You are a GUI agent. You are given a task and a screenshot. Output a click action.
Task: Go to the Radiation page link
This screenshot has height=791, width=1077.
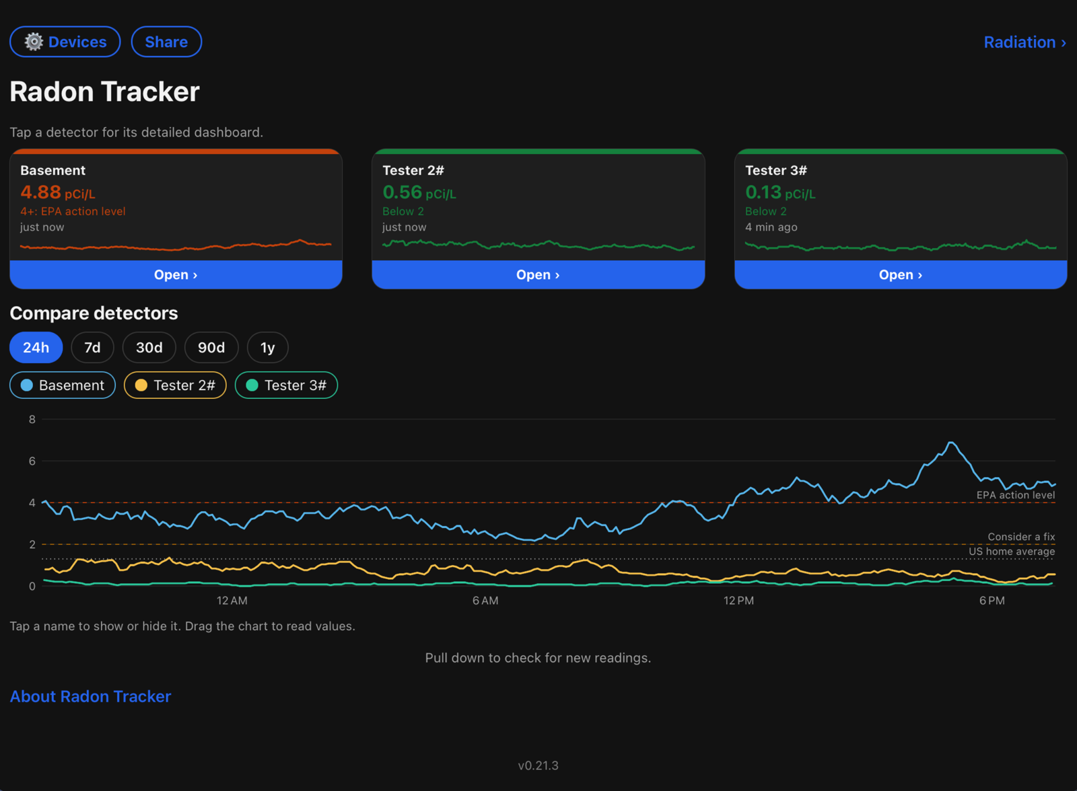point(1024,42)
